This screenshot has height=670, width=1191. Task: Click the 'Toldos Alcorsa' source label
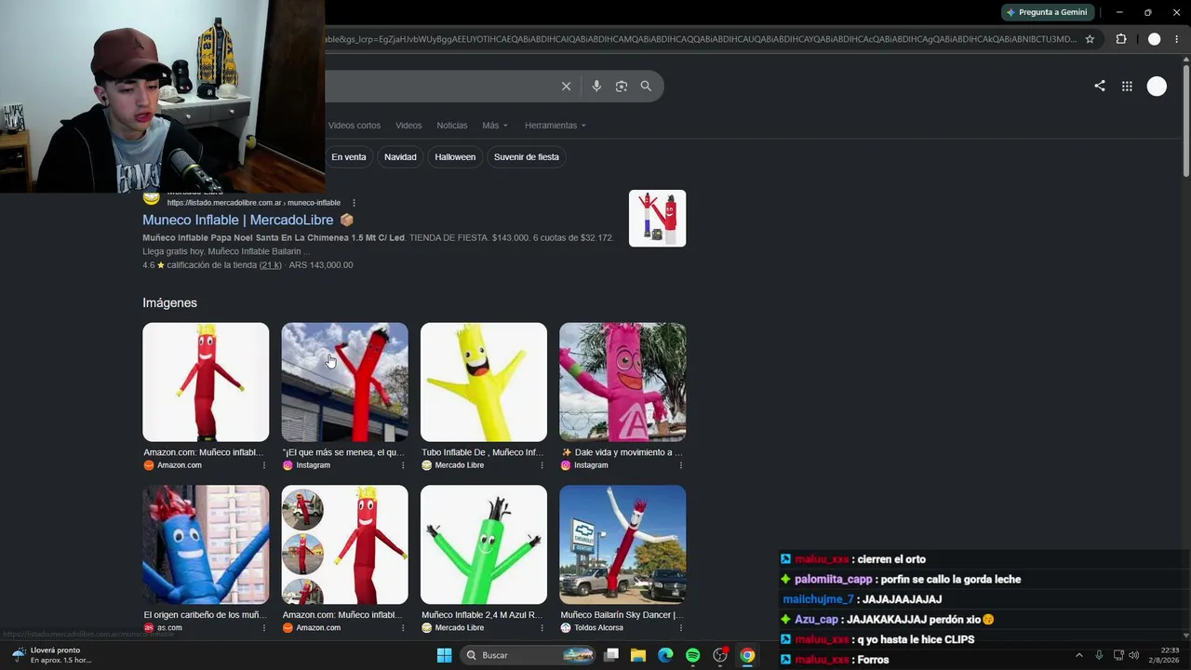tap(598, 628)
